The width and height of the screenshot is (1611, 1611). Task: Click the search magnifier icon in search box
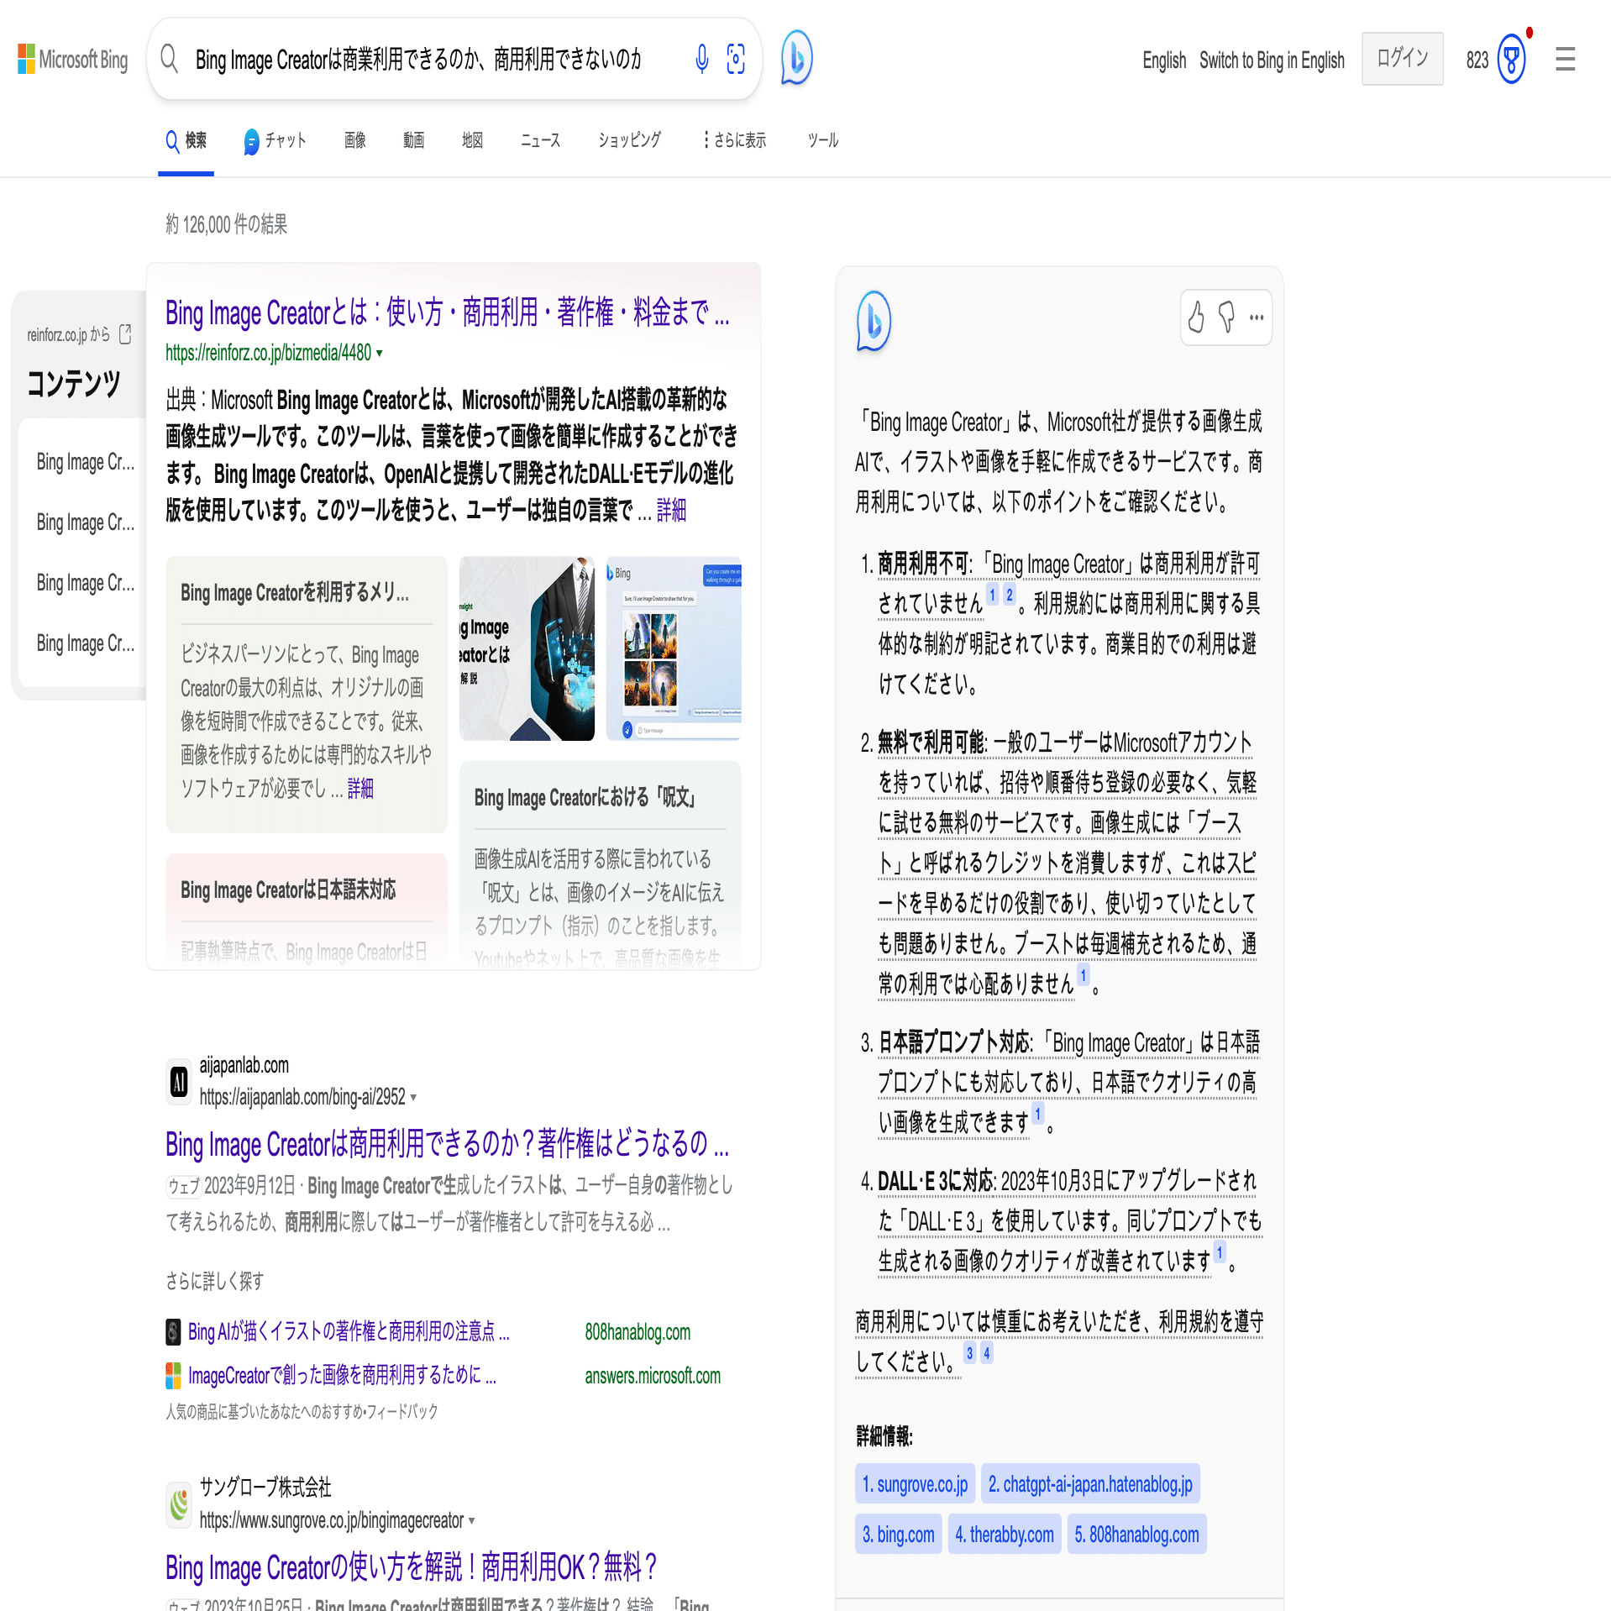170,59
